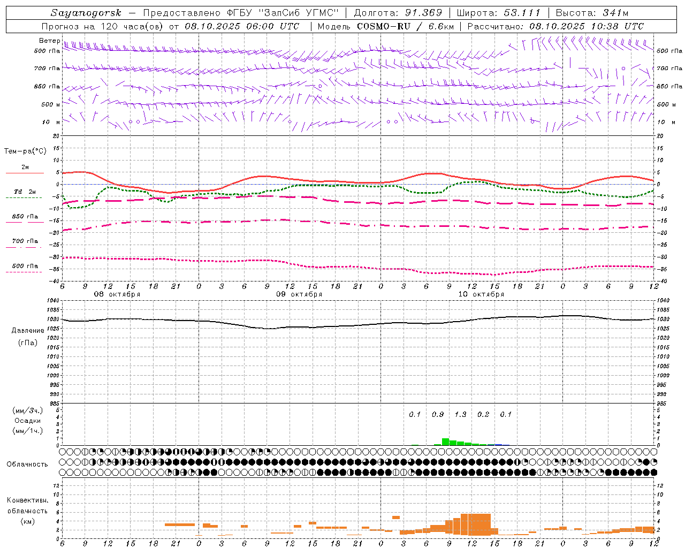Click the "0.2" precipitation amount value
The height and width of the screenshot is (548, 685).
pyautogui.click(x=483, y=414)
